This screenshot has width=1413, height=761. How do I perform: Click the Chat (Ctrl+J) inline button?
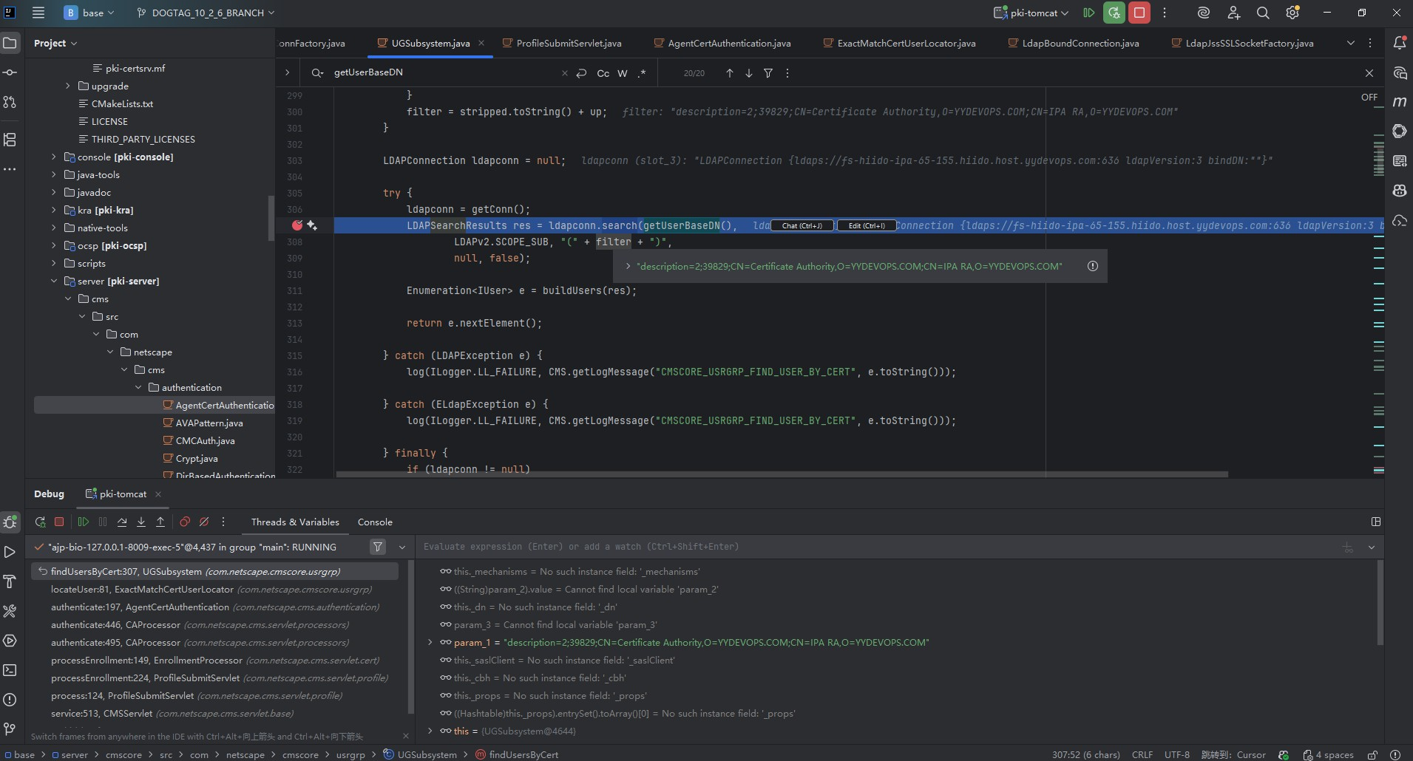tap(802, 225)
